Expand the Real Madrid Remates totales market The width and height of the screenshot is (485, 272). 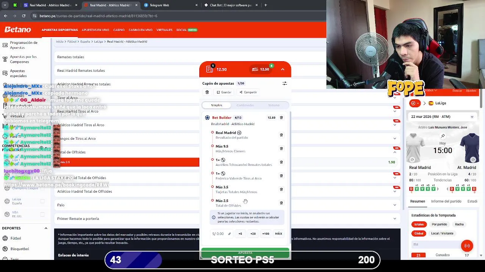[x=227, y=71]
